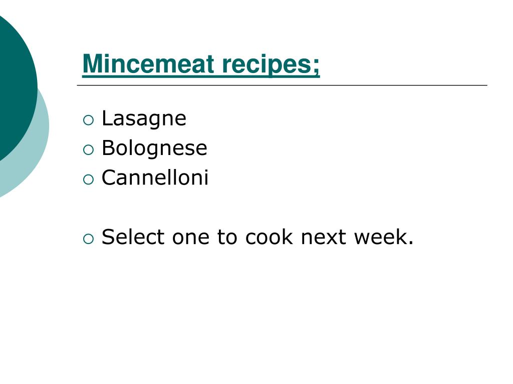
Task: Click the bullet before 'Select one to cook'
Action: [88, 239]
